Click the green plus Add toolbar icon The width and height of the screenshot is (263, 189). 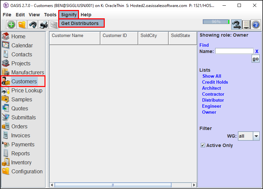(x=11, y=25)
